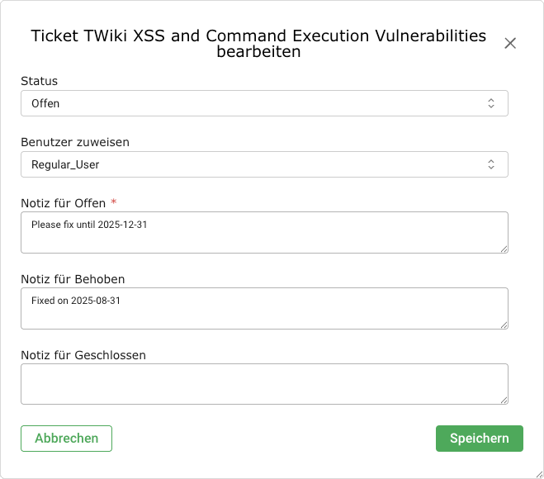544x479 pixels.
Task: Click the dialog title about TWiki XSS ticket
Action: [x=258, y=44]
